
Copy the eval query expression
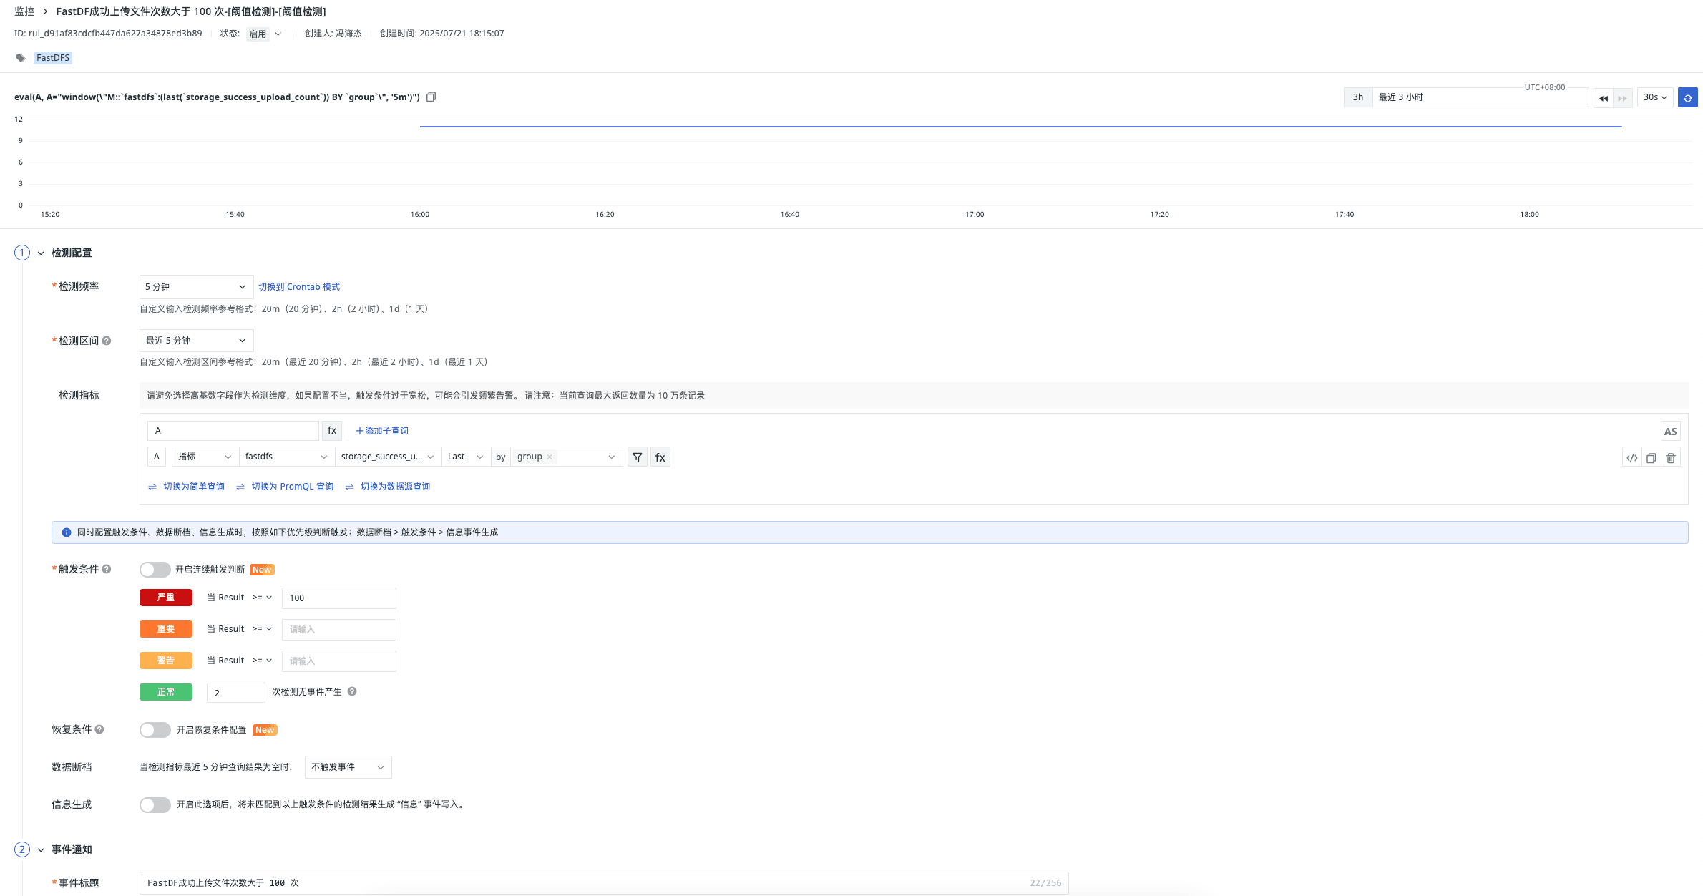pyautogui.click(x=431, y=97)
